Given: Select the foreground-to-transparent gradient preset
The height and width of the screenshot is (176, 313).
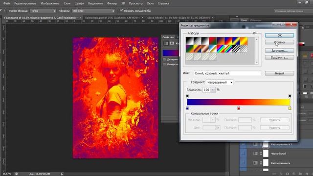Looking at the screenshot, I should point(197,41).
